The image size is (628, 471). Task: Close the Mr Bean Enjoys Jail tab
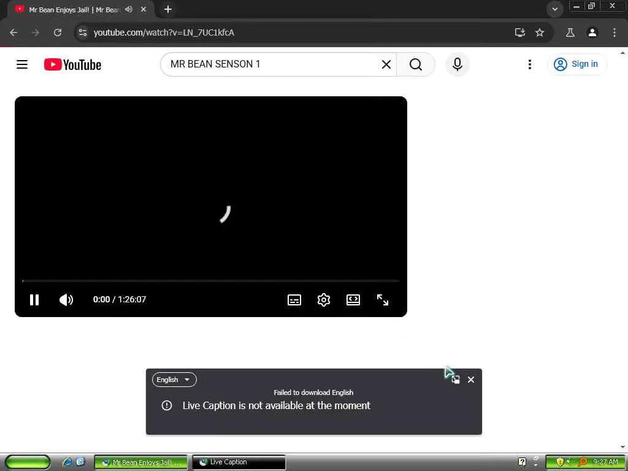[144, 9]
